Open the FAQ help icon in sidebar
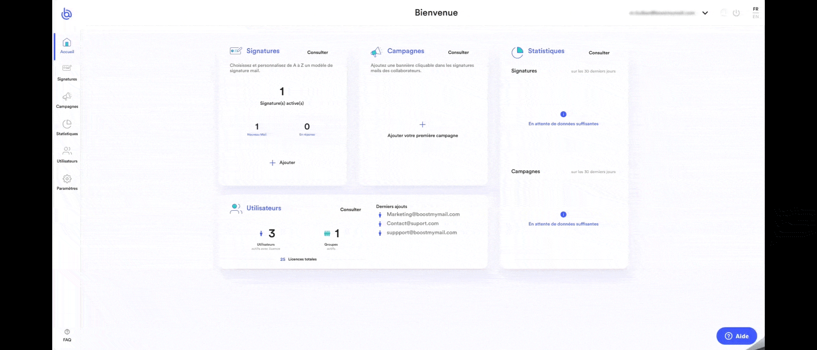Screen dimensions: 817x350 (67, 332)
